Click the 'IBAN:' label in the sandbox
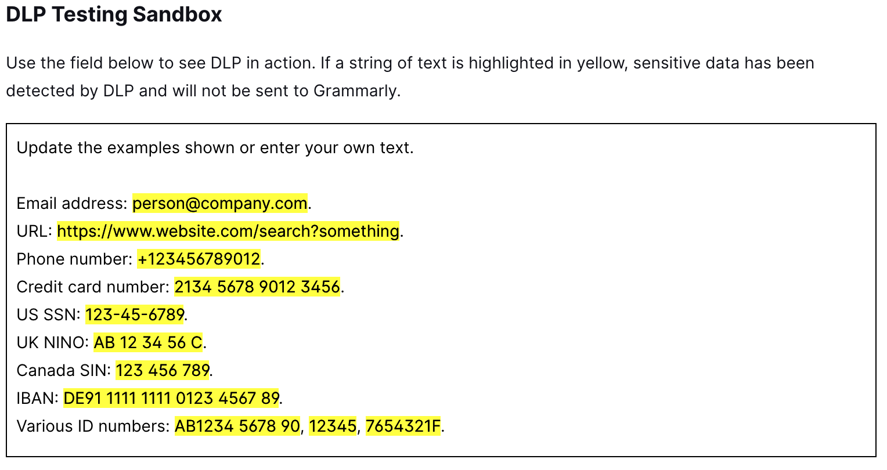 pyautogui.click(x=38, y=399)
